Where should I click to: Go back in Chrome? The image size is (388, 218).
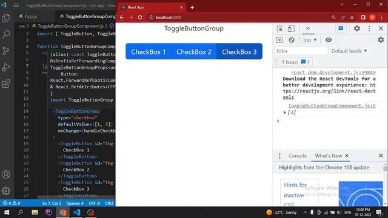click(x=122, y=18)
